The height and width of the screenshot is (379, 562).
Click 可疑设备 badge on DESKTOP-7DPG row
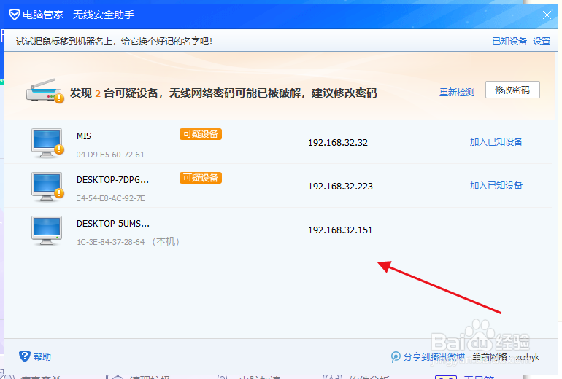tap(201, 178)
